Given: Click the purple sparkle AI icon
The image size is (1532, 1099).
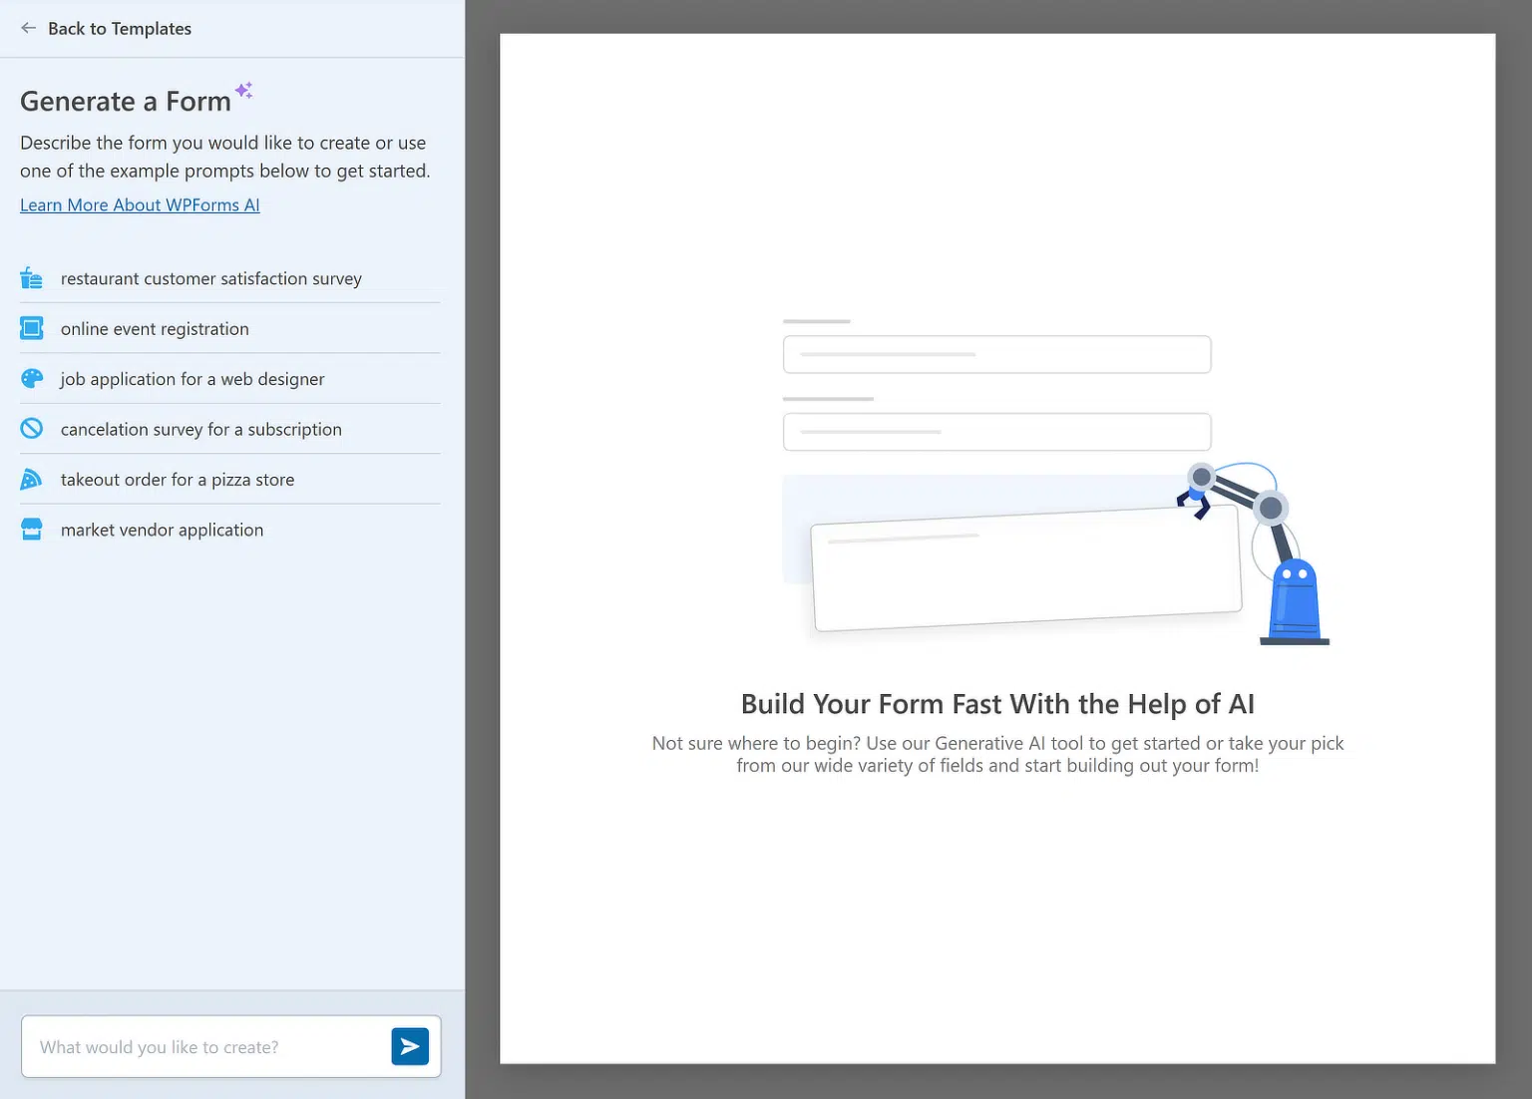Looking at the screenshot, I should tap(243, 91).
